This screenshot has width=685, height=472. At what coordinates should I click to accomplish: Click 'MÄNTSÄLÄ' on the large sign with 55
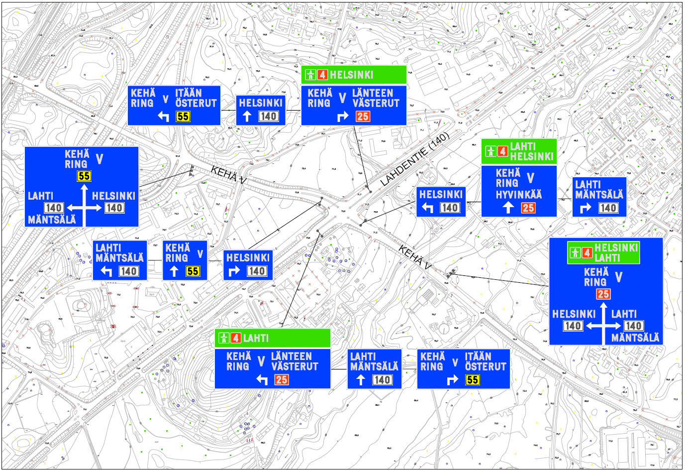pyautogui.click(x=52, y=220)
